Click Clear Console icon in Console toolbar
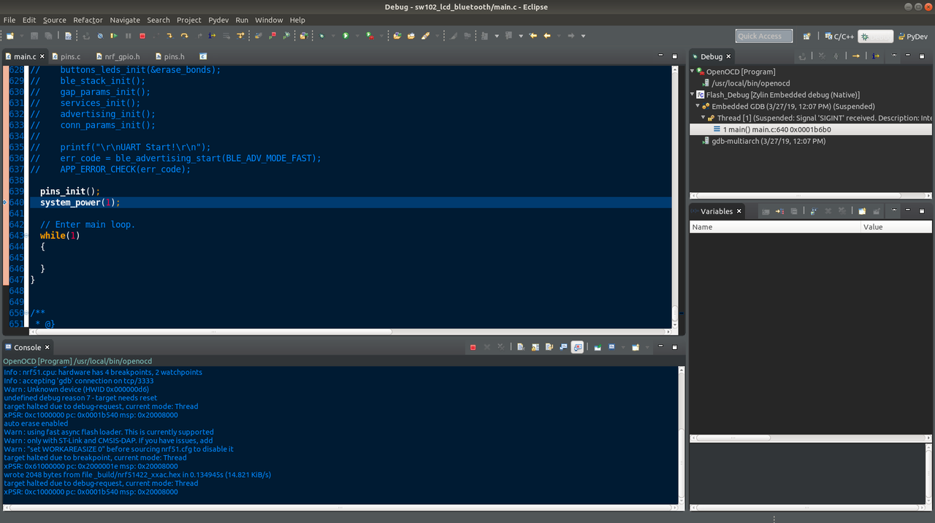The image size is (935, 523). (521, 347)
